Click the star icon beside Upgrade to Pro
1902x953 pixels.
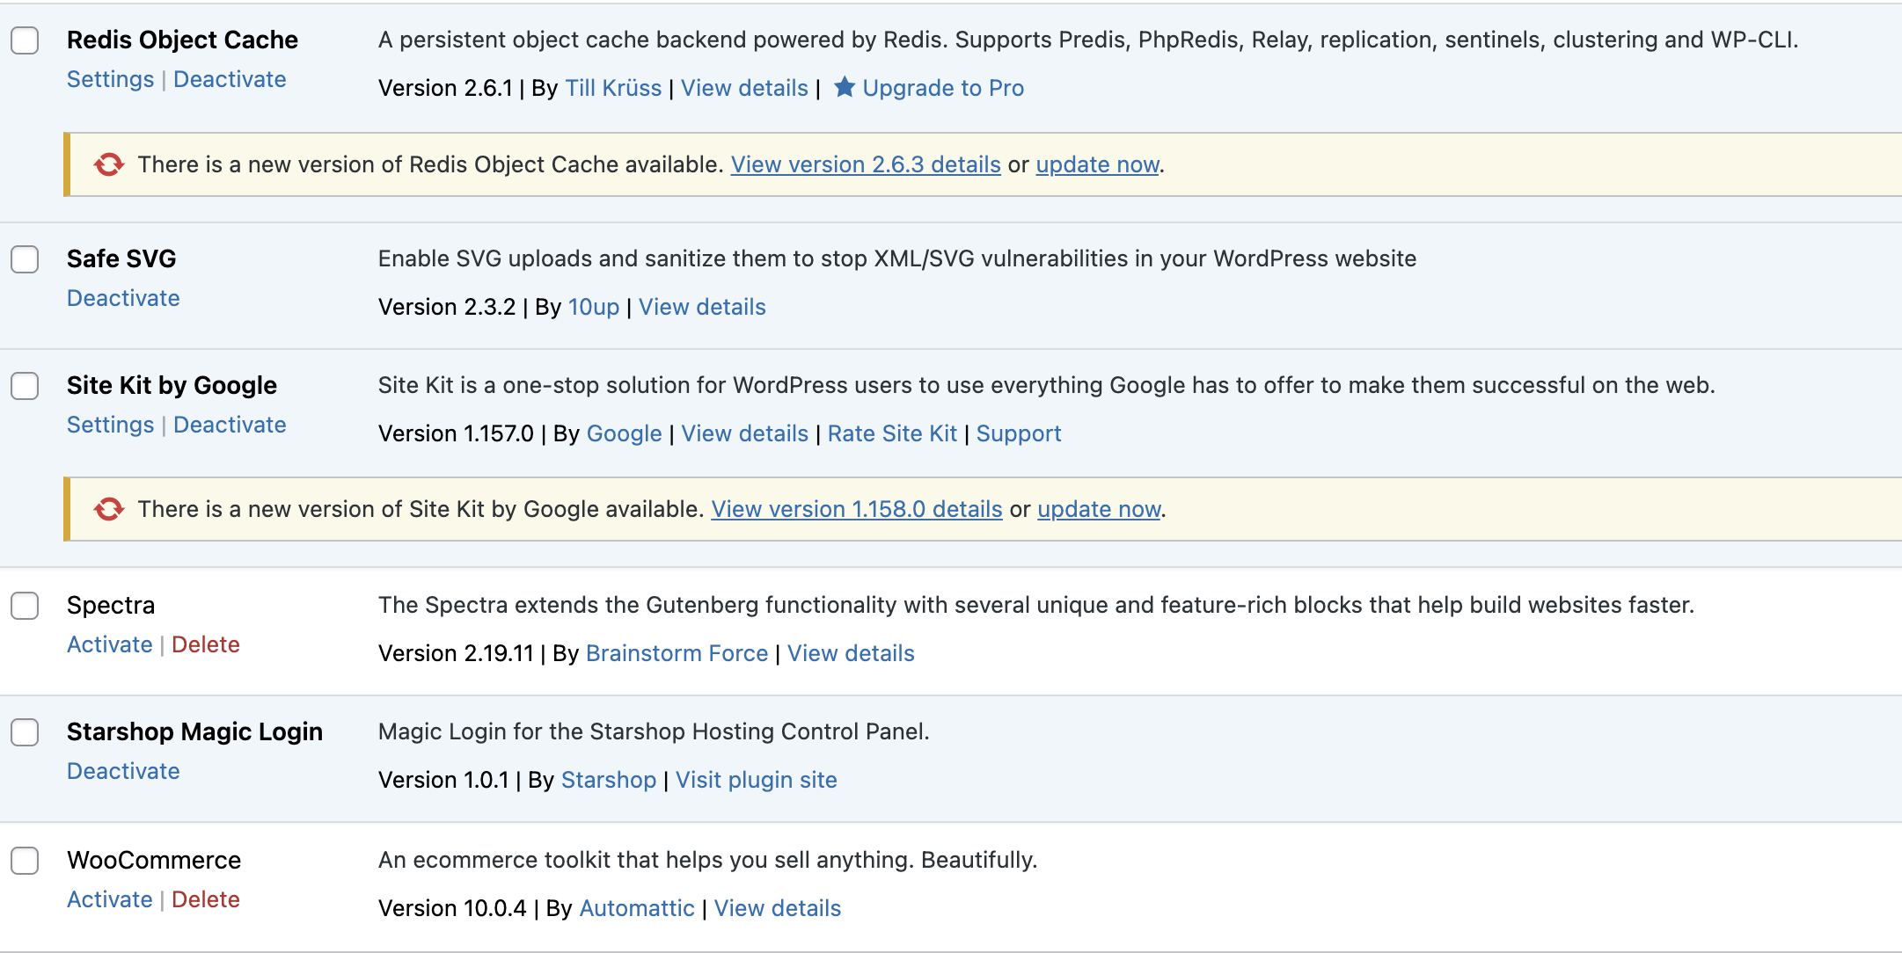point(844,87)
